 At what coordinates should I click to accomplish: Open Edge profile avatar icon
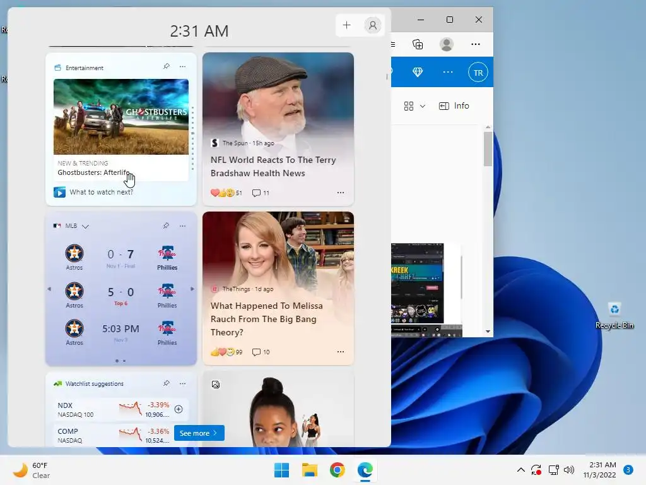447,44
